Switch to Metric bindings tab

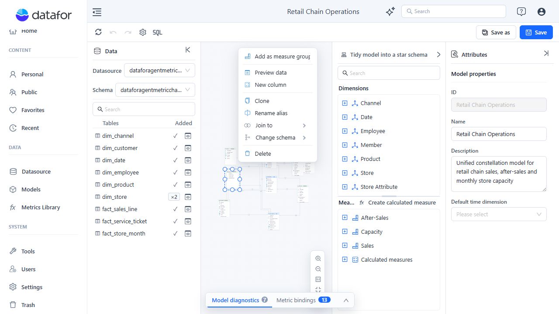click(x=304, y=300)
